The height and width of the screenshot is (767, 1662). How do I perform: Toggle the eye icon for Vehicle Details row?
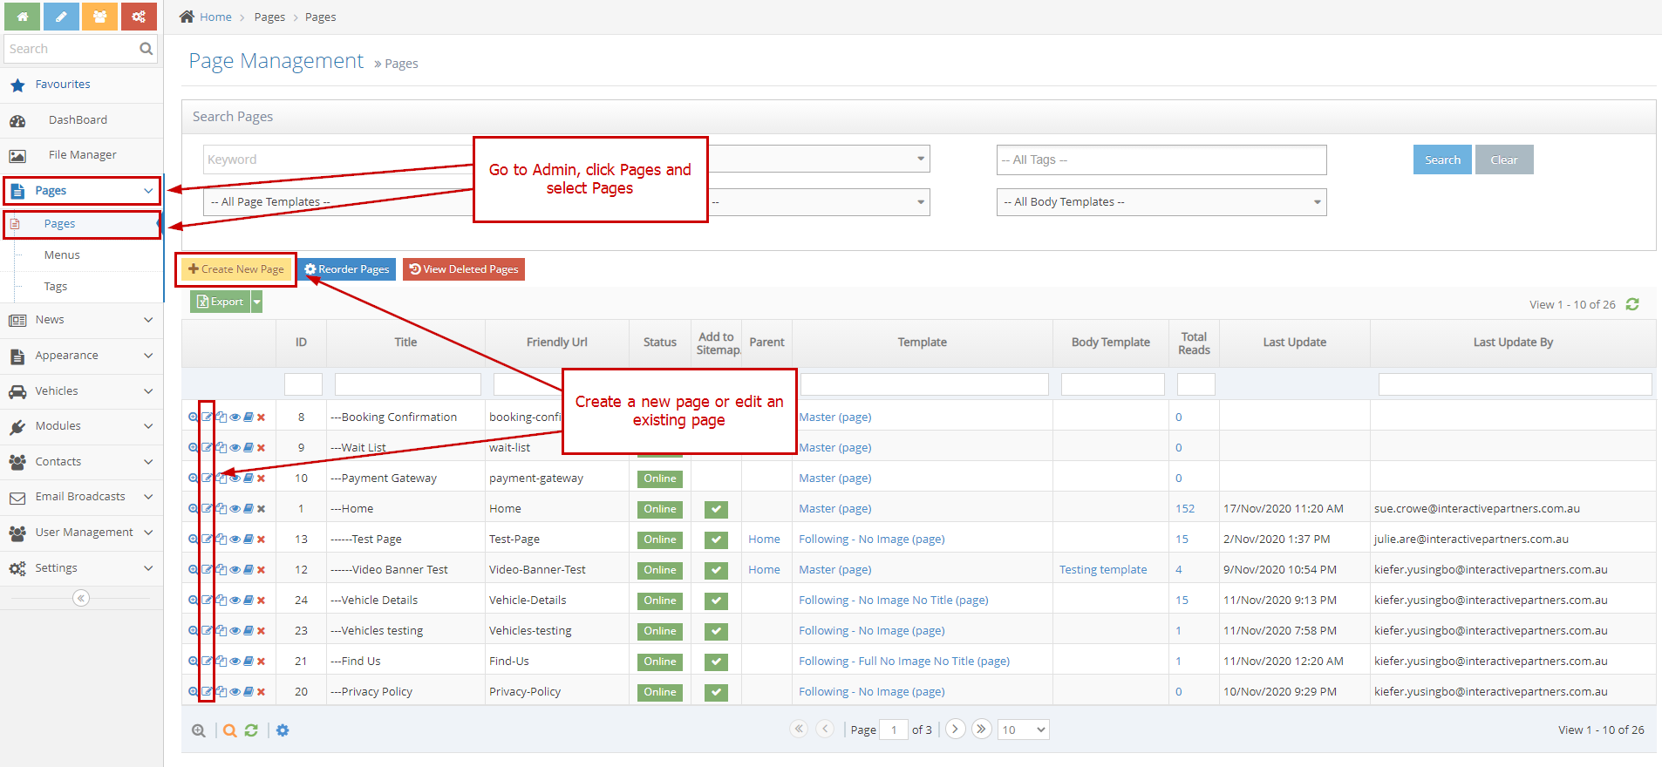(x=235, y=600)
